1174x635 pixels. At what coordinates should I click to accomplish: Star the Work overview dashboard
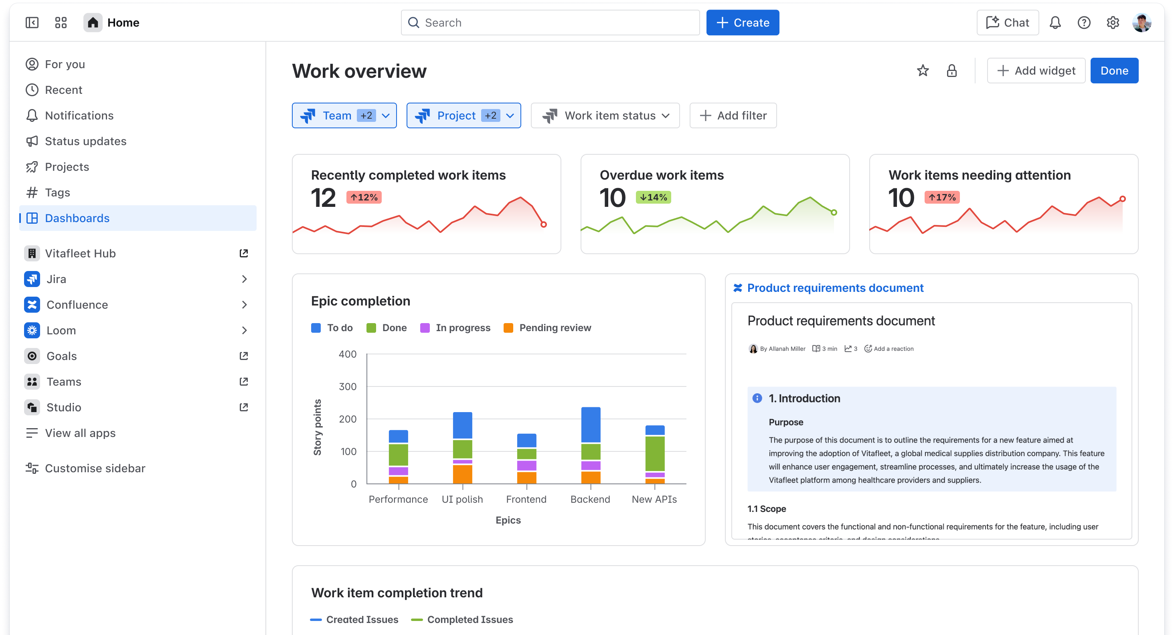tap(923, 71)
